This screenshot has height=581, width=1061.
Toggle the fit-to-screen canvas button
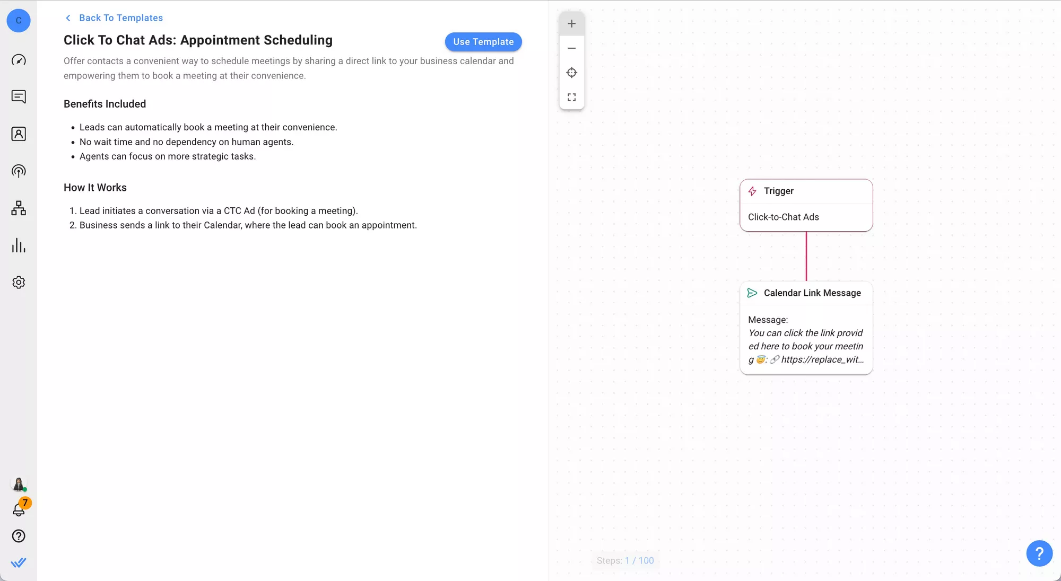point(571,96)
